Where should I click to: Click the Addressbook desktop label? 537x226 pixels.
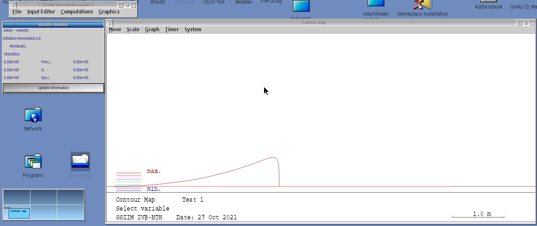(x=488, y=7)
